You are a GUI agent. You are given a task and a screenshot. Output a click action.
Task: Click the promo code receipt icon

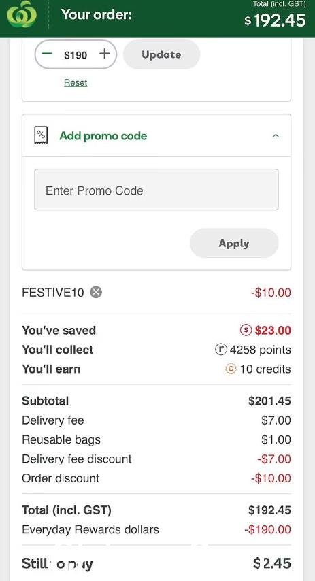[41, 135]
